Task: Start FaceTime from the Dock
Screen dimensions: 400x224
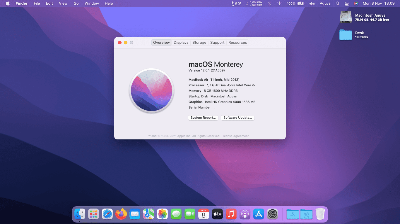Action: pyautogui.click(x=190, y=214)
